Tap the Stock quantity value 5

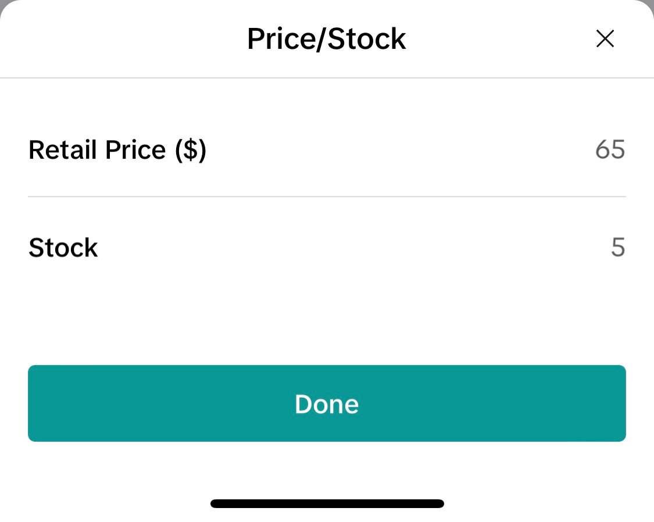tap(618, 247)
